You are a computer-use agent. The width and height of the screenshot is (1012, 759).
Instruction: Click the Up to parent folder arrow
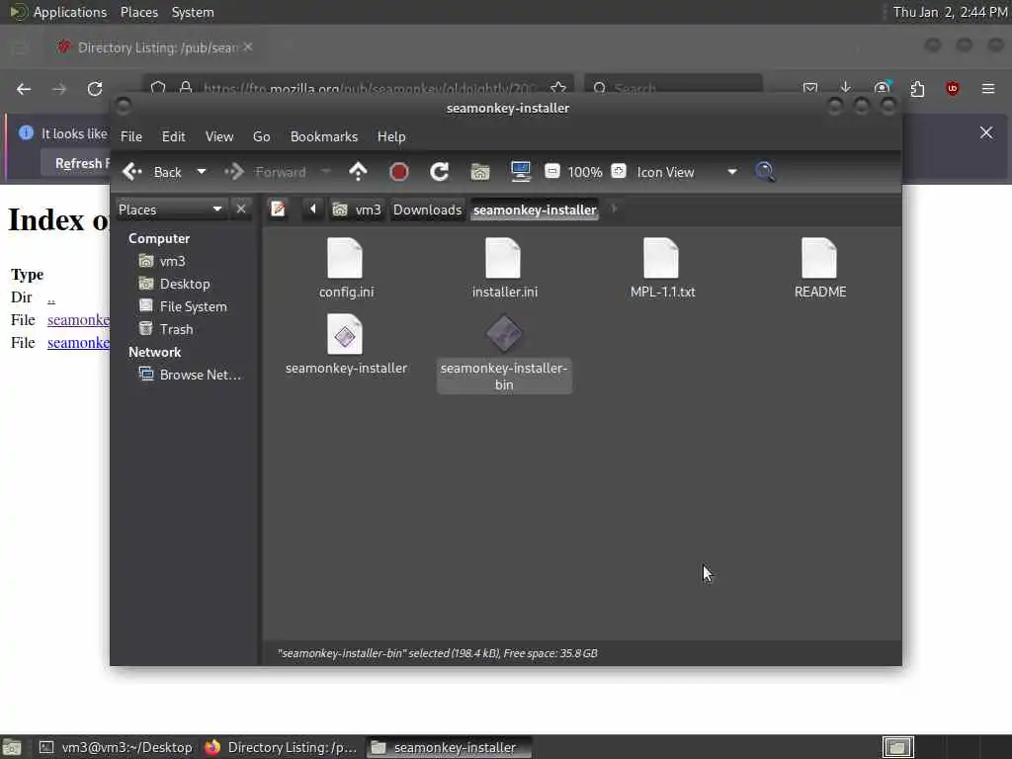point(358,172)
